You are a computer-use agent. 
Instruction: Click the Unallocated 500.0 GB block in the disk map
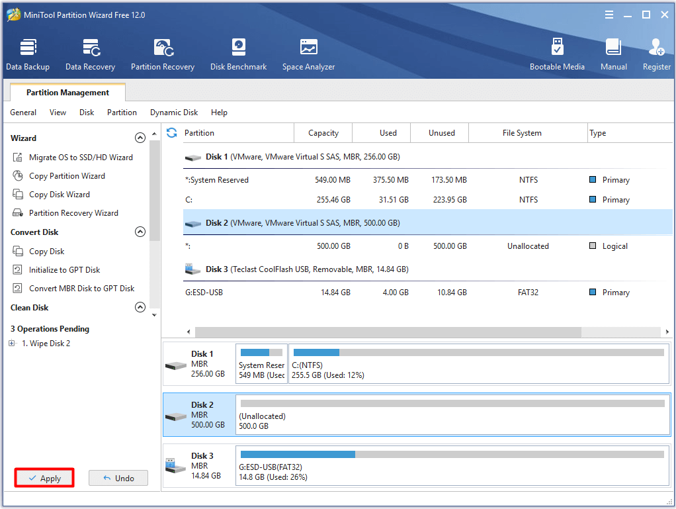(452, 415)
